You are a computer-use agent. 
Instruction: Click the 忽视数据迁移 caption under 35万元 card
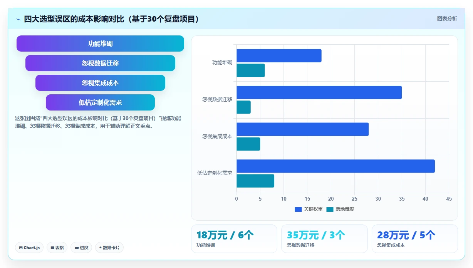click(300, 245)
